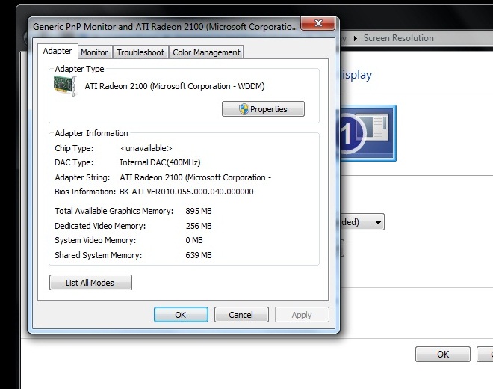Screen dimensions: 493x389
Task: Select the Chip Type <unavailable> value
Action: point(146,148)
